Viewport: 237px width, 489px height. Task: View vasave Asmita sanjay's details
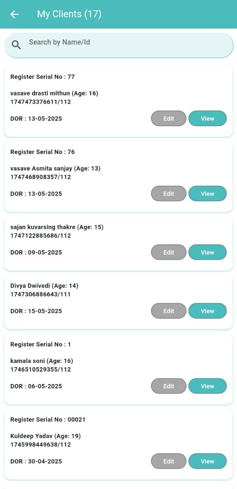click(x=207, y=194)
